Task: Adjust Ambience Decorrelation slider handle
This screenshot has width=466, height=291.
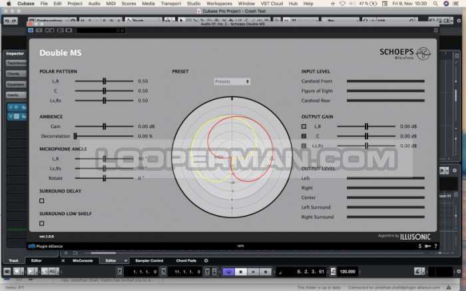Action: [x=75, y=136]
